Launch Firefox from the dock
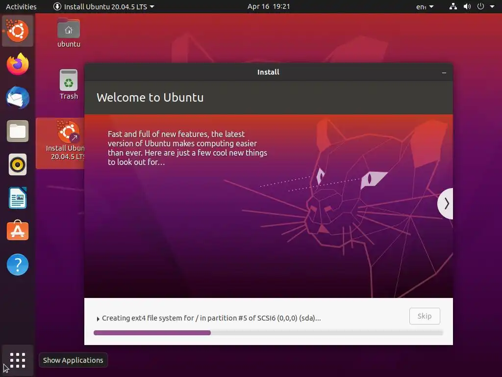 [18, 64]
